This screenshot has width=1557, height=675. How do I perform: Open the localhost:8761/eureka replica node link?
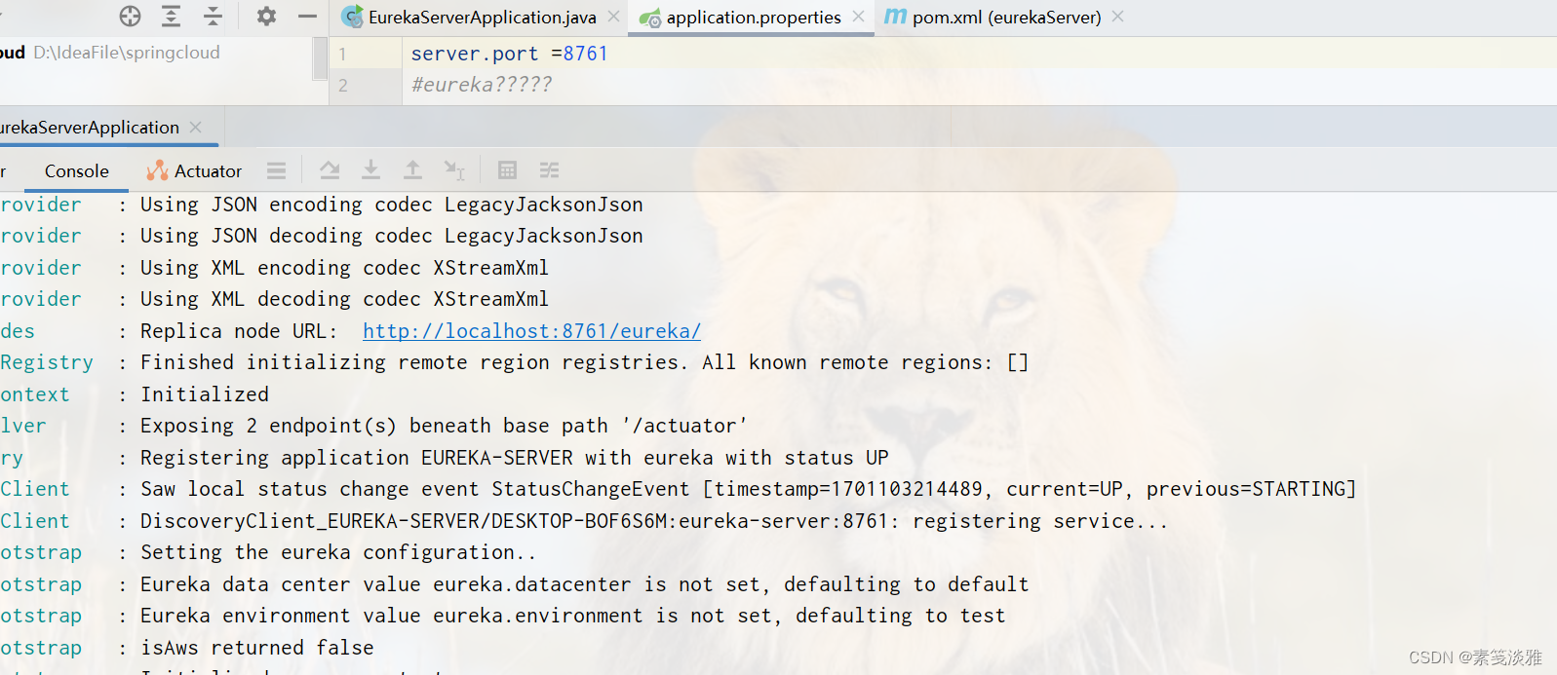tap(530, 330)
